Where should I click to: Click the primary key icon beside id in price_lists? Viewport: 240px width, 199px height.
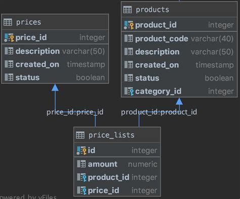pyautogui.click(x=82, y=150)
